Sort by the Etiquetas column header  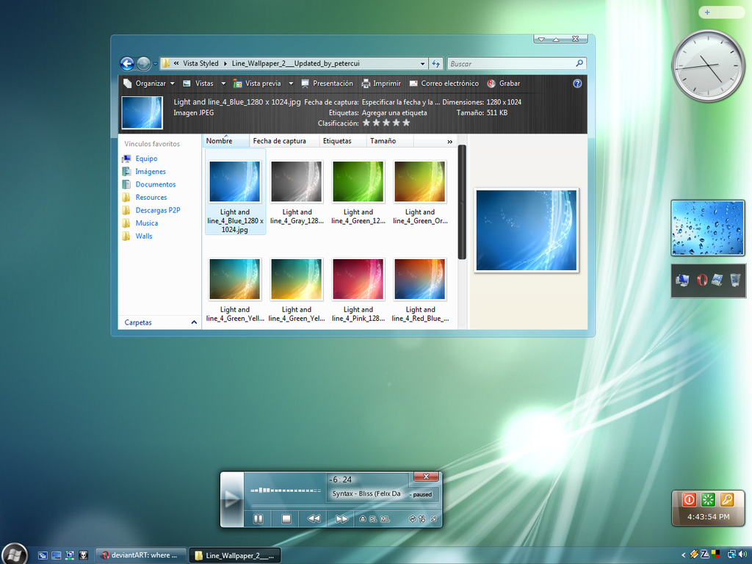(x=343, y=141)
